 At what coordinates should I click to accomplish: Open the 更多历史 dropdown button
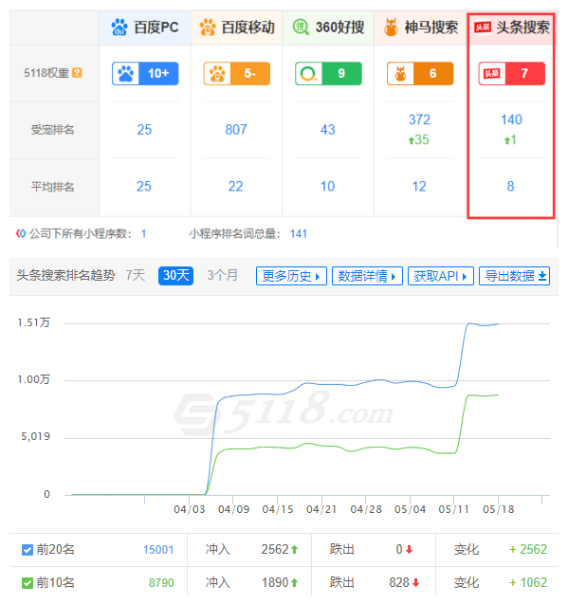coord(291,276)
